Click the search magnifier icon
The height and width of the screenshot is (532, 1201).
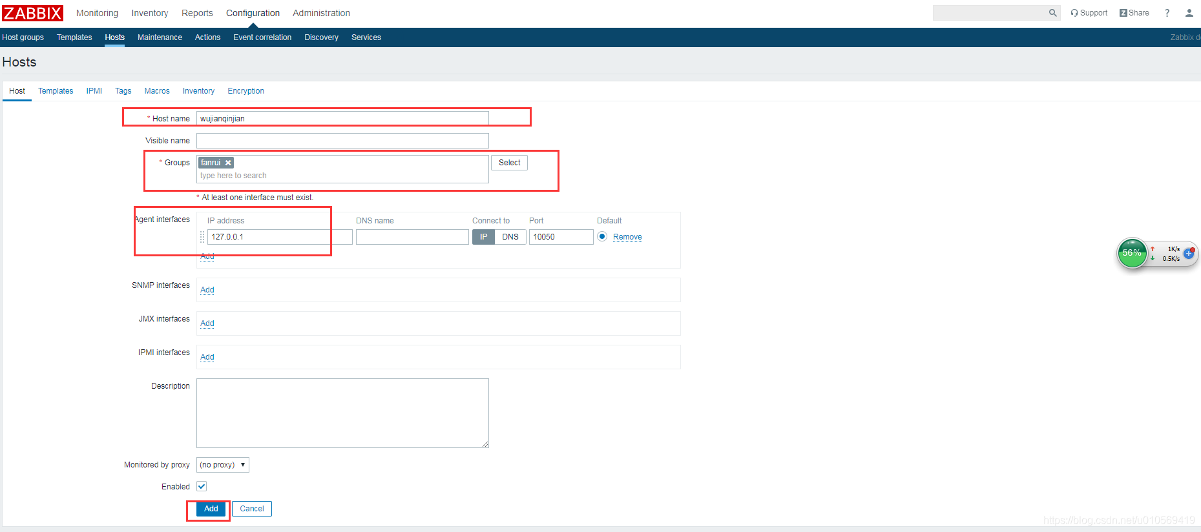(1052, 13)
